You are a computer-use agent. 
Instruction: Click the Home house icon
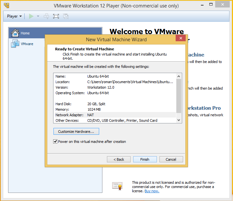point(15,33)
